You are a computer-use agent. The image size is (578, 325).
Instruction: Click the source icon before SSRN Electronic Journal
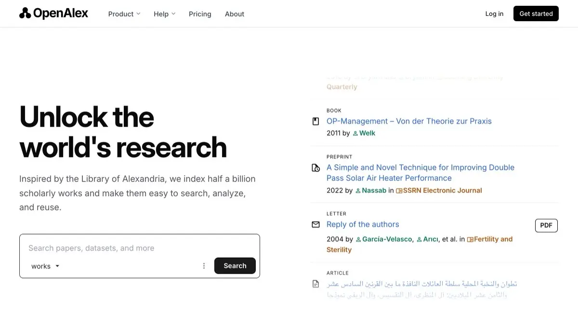399,191
